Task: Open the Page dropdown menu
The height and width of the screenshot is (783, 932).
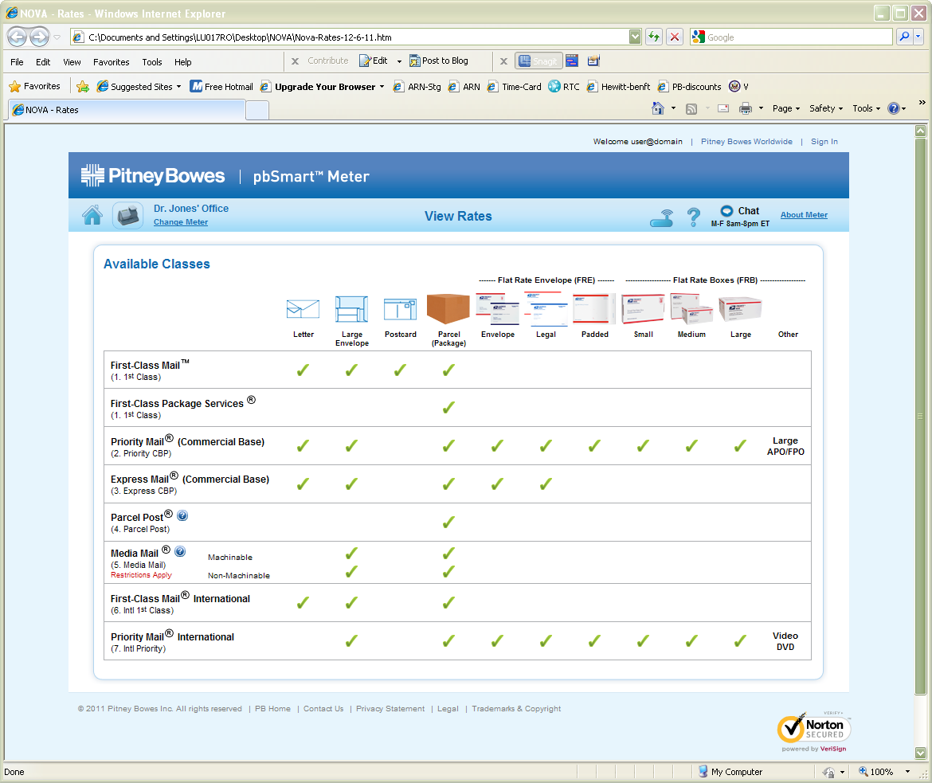Action: coord(785,108)
